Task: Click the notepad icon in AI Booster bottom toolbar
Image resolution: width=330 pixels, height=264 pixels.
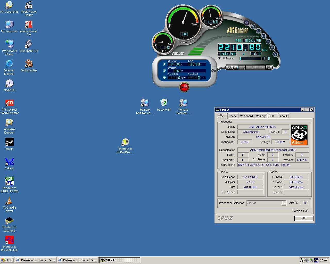Action: coord(228,68)
